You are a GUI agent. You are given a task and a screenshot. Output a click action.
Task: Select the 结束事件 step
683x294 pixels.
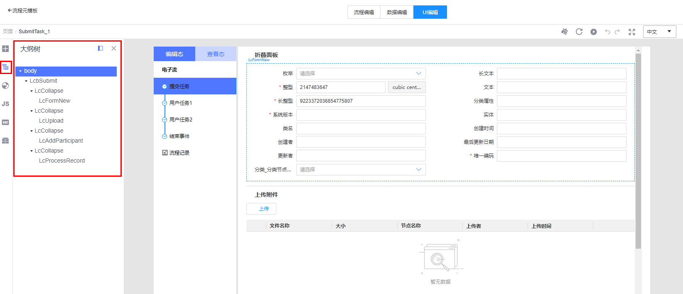[x=179, y=136]
